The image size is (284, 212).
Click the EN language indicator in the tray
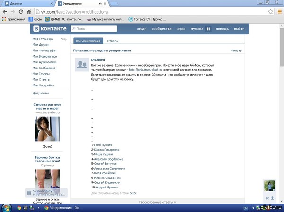[x=245, y=208]
